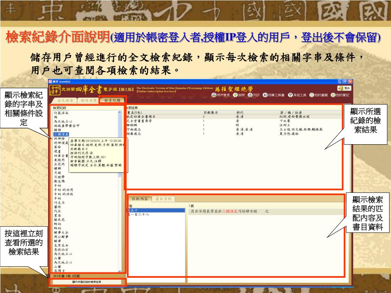Open 用戶意見 user feedback icon
This screenshot has width=391, height=293.
click(221, 95)
